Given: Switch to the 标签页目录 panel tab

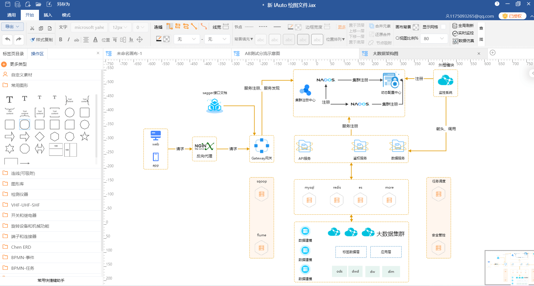Looking at the screenshot, I should click(13, 54).
